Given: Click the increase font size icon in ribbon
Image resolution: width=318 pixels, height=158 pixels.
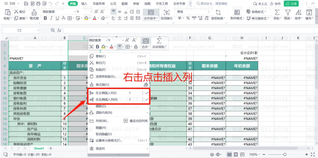Looking at the screenshot, I should tap(96, 12).
